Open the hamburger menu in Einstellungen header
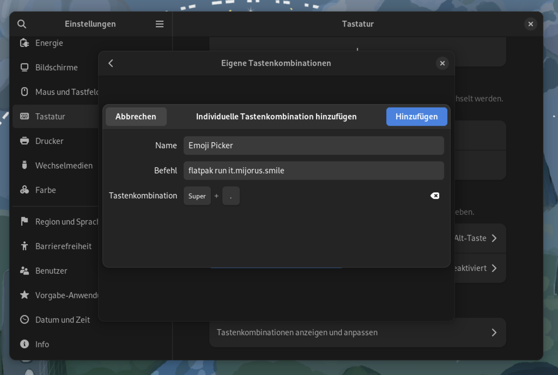The width and height of the screenshot is (558, 375). pos(159,24)
